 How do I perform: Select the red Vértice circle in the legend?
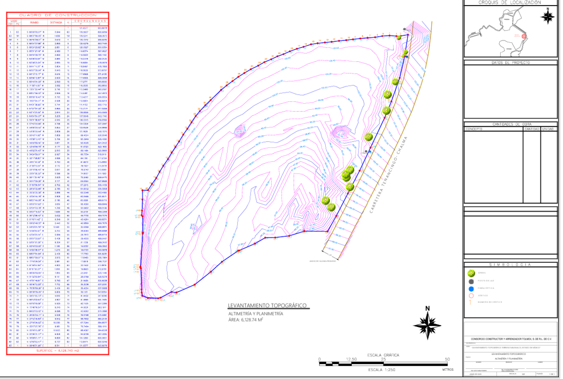click(471, 296)
